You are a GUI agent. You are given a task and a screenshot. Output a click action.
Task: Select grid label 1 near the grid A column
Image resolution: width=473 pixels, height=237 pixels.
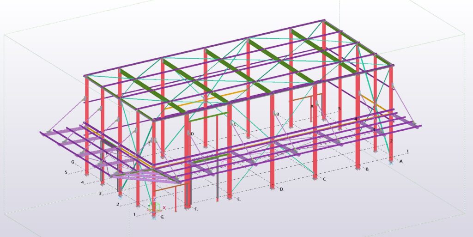coord(407,151)
